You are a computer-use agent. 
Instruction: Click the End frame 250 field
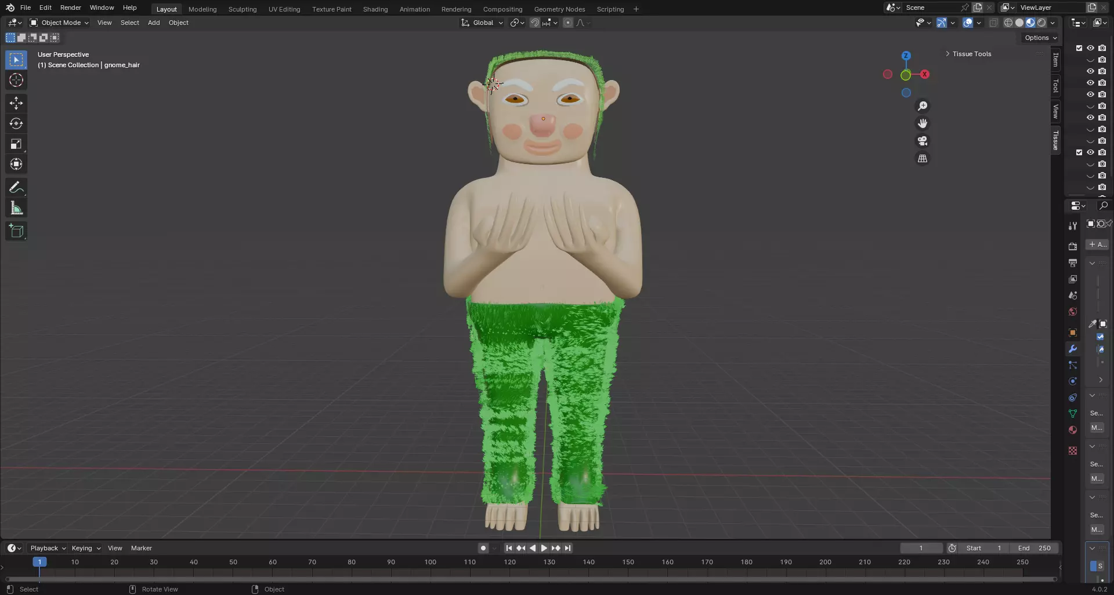(x=1035, y=548)
